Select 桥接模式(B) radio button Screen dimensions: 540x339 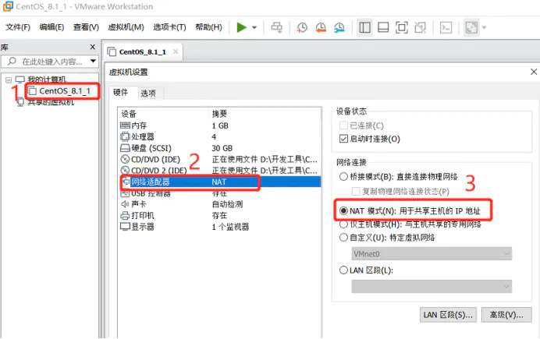(x=343, y=177)
